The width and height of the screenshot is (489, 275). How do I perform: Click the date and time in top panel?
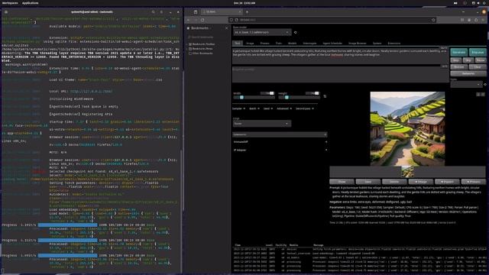tap(244, 3)
